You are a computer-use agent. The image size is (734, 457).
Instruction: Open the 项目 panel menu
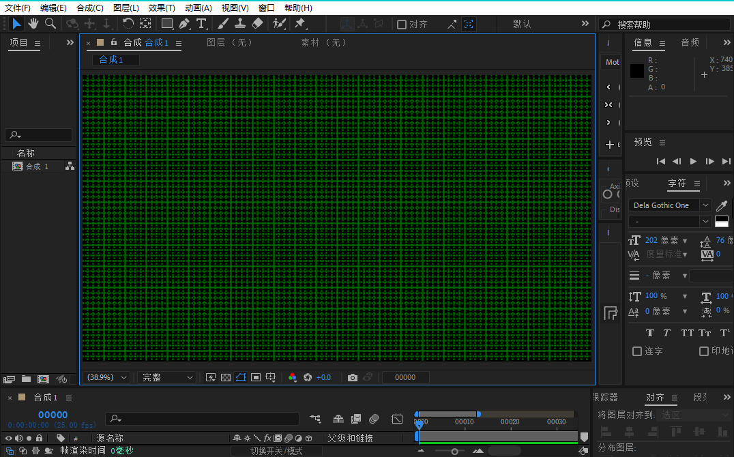38,43
